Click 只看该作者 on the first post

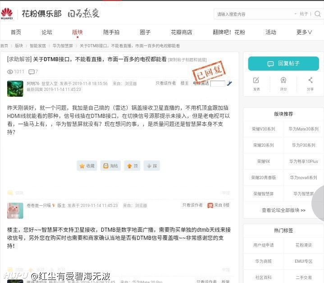(x=166, y=83)
